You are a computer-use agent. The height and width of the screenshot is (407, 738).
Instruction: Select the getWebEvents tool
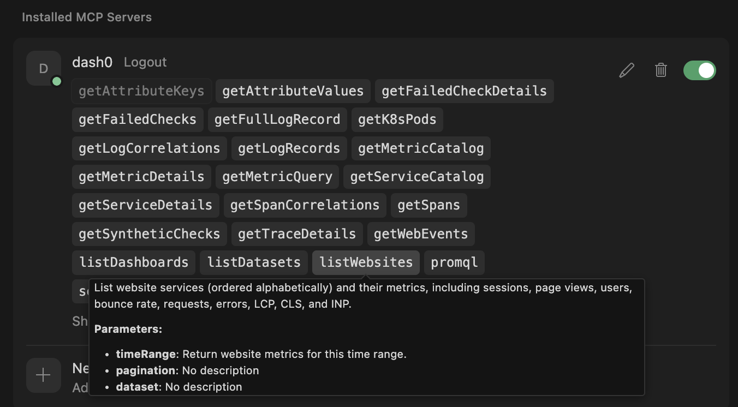click(421, 234)
